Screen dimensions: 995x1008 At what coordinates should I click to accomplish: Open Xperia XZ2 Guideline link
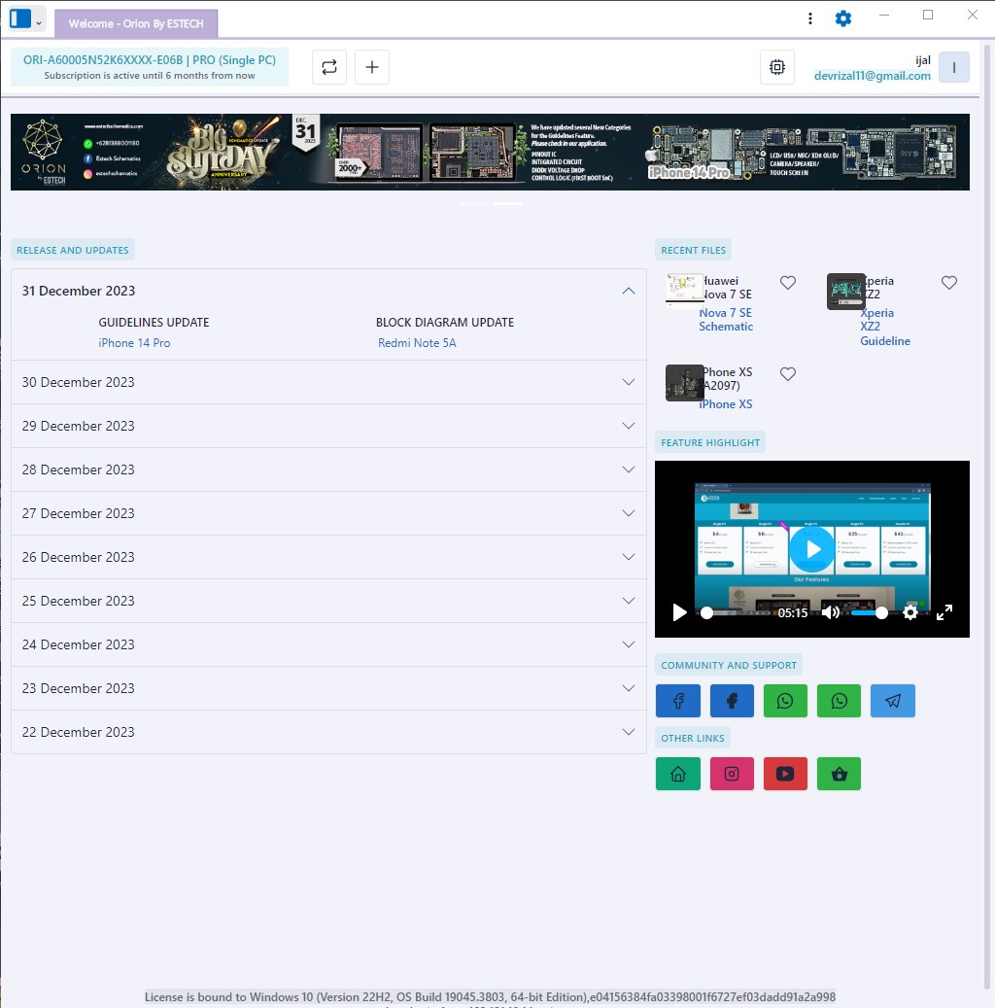[885, 327]
